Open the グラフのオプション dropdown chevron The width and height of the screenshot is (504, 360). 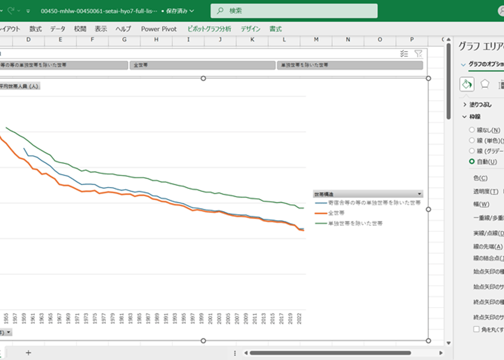[x=463, y=64]
